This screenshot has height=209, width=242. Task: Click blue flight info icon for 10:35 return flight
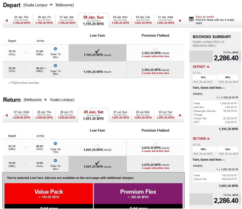[x=55, y=161]
